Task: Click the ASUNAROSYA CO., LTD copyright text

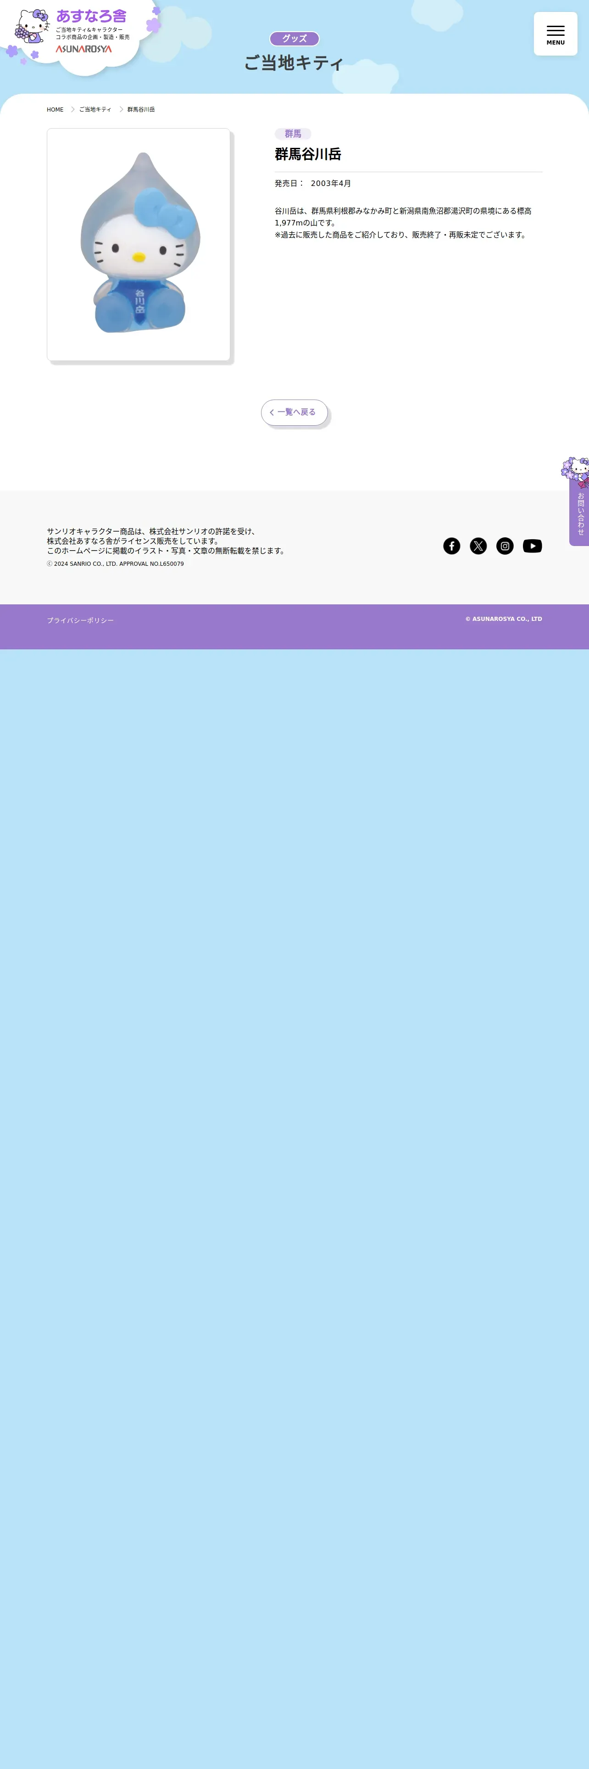Action: (504, 619)
